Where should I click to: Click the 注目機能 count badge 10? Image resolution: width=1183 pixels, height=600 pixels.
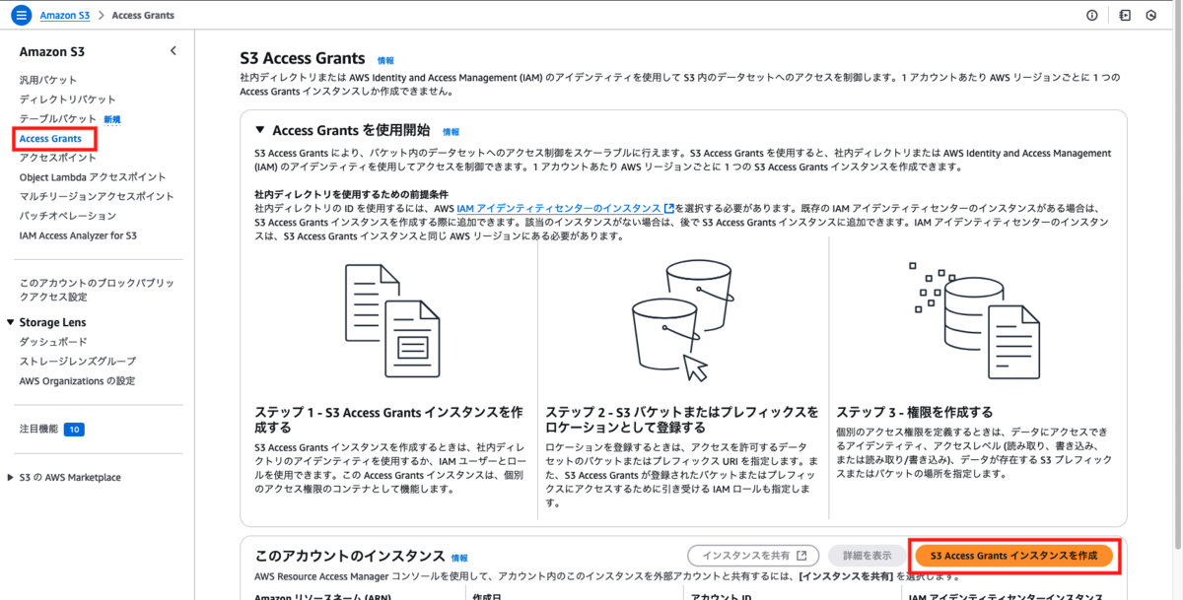(75, 430)
